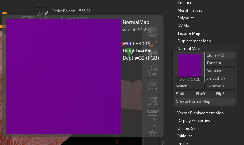Click the Clone NM button

(x=220, y=55)
